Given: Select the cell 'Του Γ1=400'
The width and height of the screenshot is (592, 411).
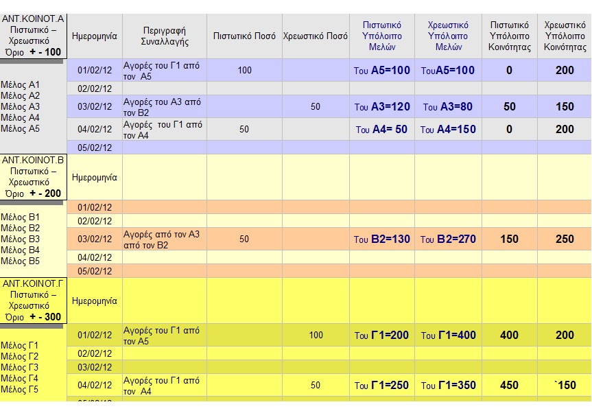Looking at the screenshot, I should (448, 335).
